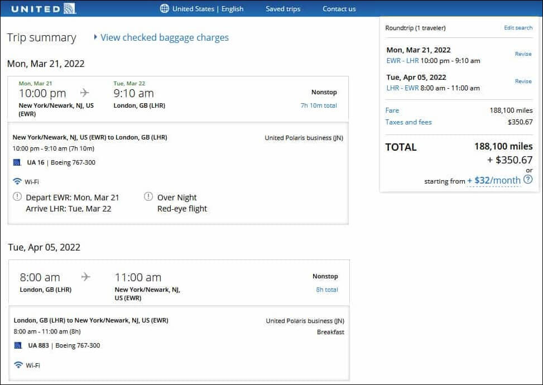
Task: Click the 8:00 am return departure time
Action: pos(40,277)
